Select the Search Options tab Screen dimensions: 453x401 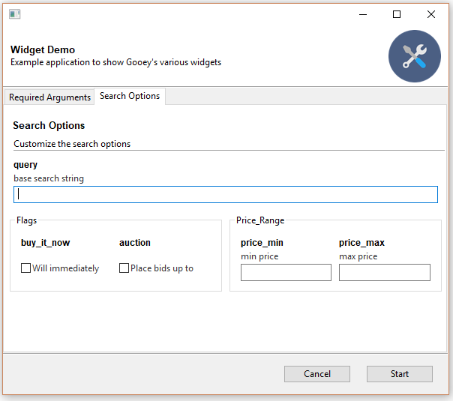(x=130, y=97)
